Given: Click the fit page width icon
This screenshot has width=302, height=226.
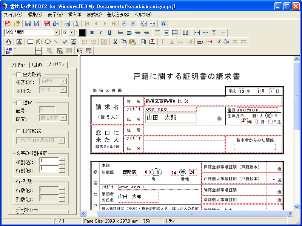Looking at the screenshot, I should 153,23.
